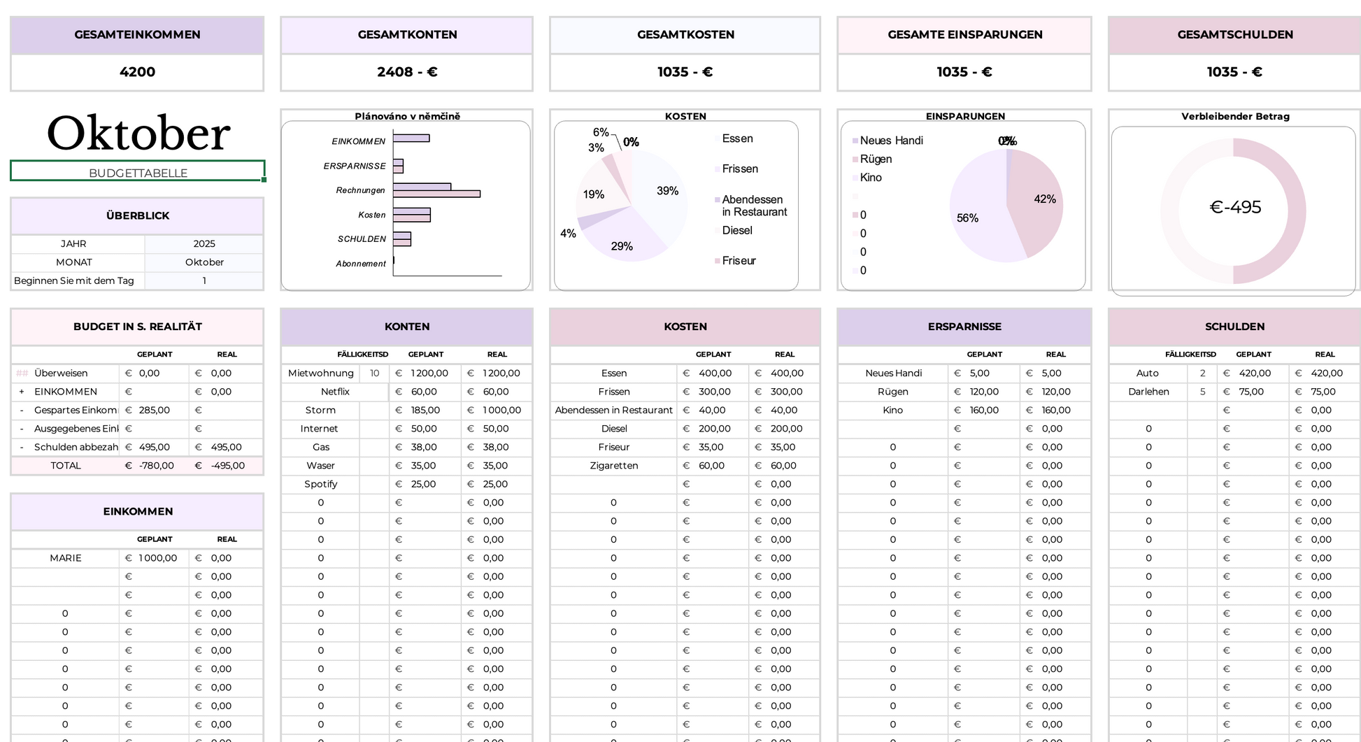
Task: Grab the green fill handle of BUDGETTABELLE cell
Action: tap(264, 180)
